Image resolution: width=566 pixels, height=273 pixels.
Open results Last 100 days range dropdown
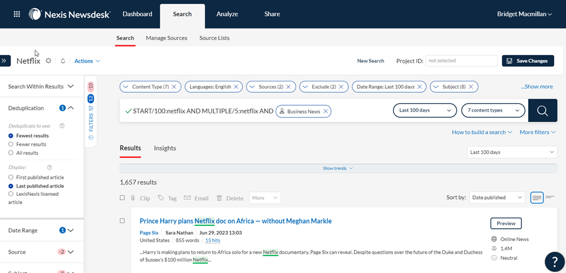[x=512, y=152]
